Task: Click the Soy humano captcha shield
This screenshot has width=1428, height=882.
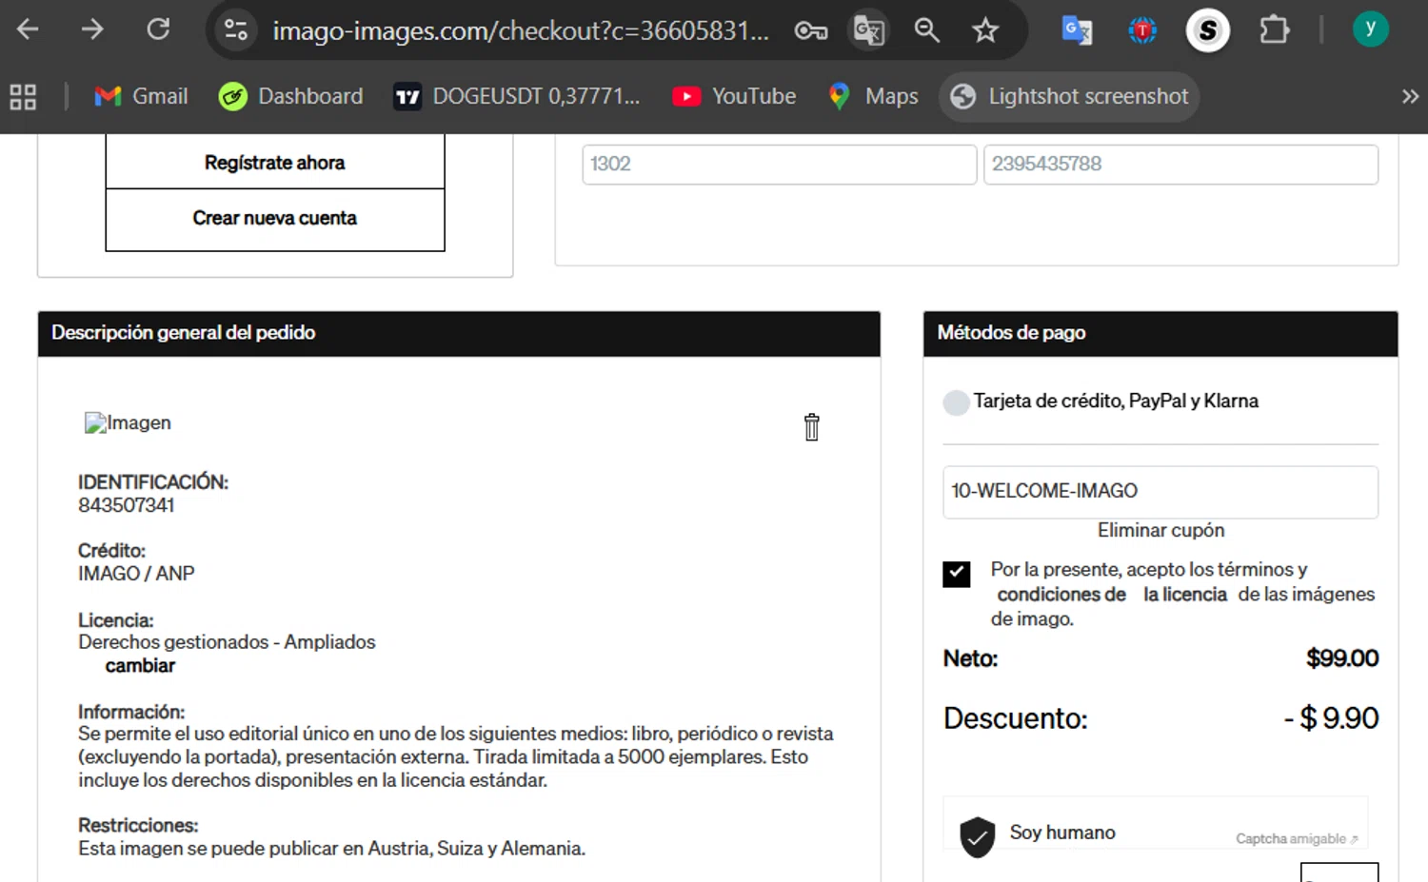Action: tap(978, 836)
